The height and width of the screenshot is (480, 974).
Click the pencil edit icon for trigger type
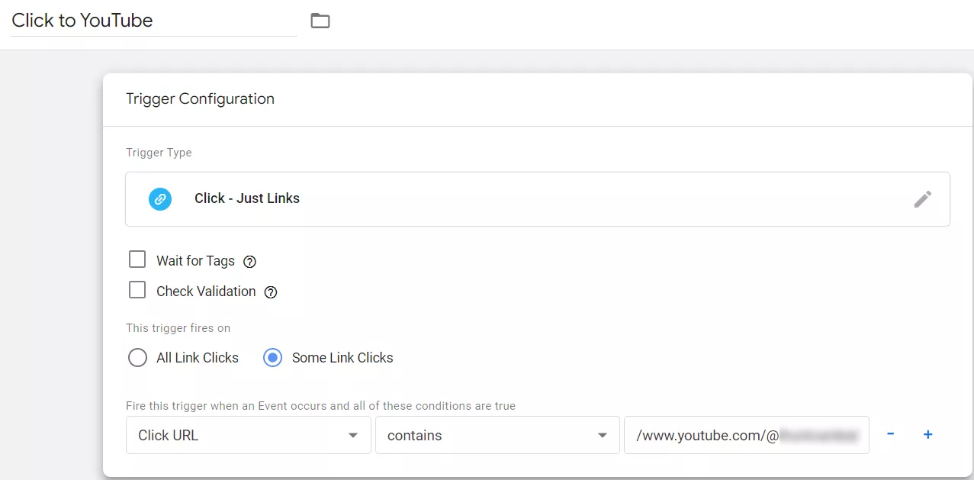(x=923, y=199)
